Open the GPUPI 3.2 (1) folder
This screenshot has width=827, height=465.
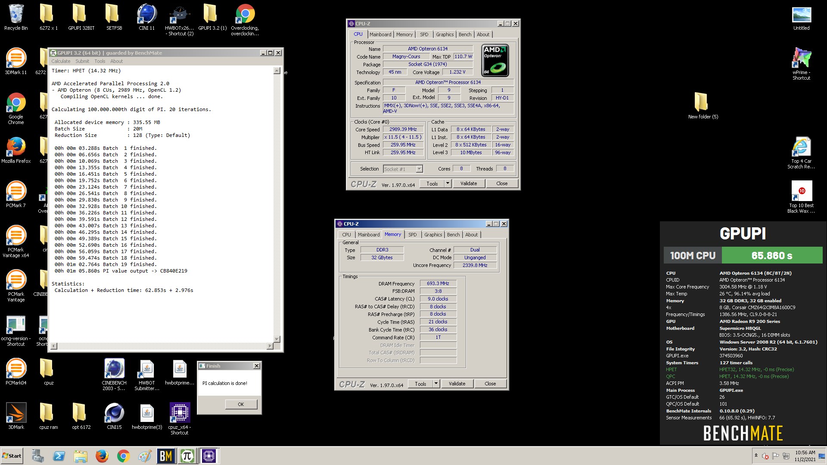click(x=212, y=17)
